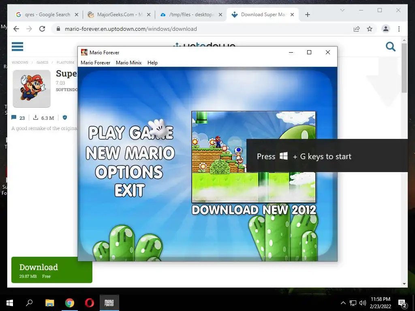Viewport: 415px width, 311px height.
Task: Click the network icon in system tray
Action: 353,303
